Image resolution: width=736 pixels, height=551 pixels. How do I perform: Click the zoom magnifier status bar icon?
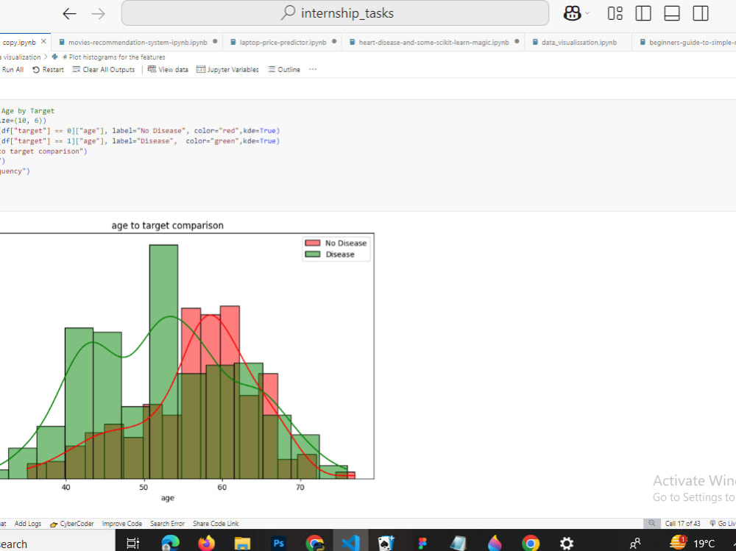click(x=651, y=523)
